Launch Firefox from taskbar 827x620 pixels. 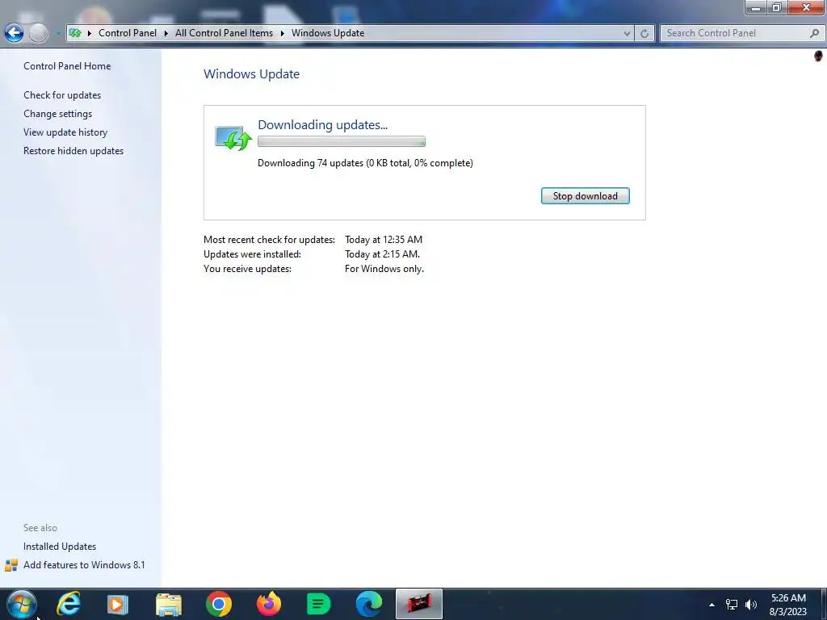(x=268, y=604)
